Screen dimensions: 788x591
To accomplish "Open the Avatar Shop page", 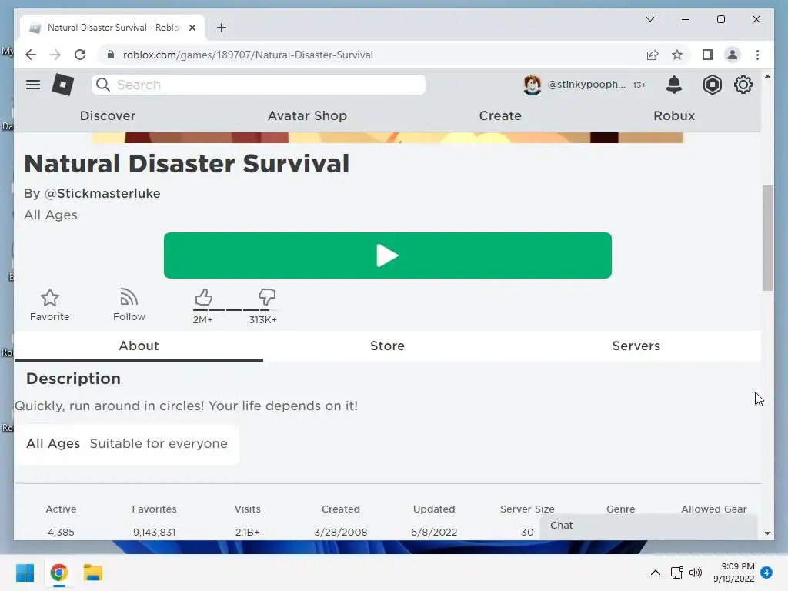I will tap(307, 115).
